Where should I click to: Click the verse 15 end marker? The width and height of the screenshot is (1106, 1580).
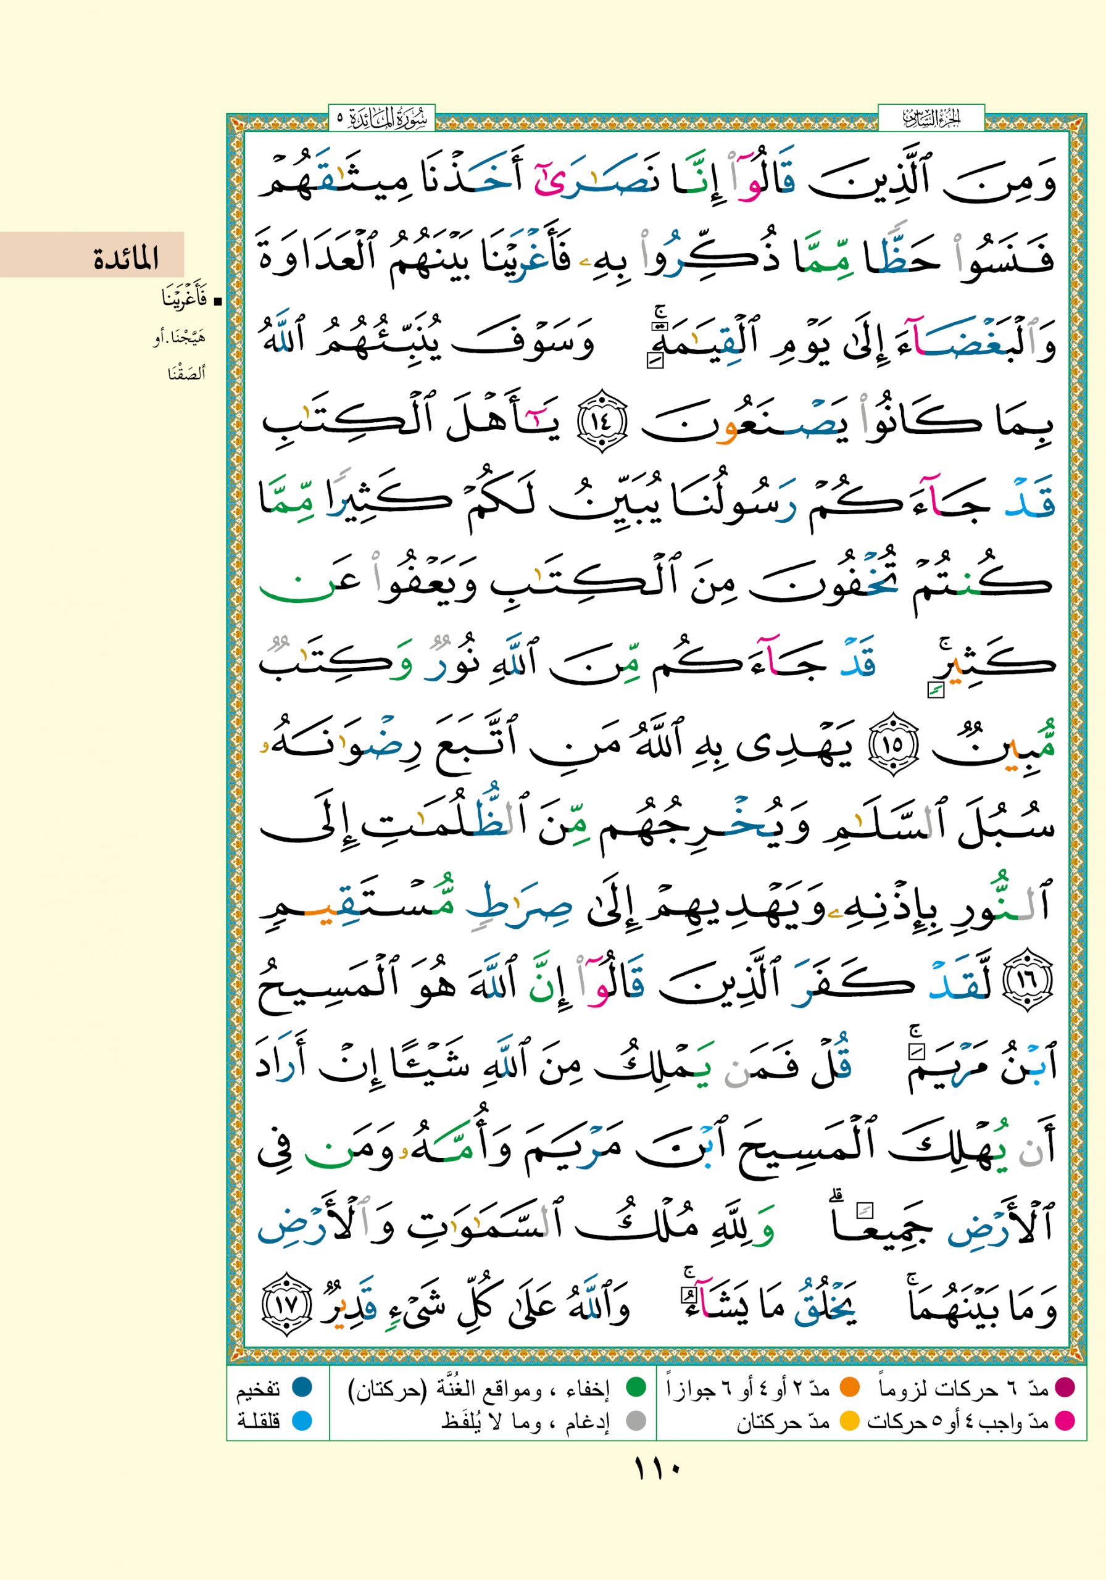pyautogui.click(x=892, y=744)
